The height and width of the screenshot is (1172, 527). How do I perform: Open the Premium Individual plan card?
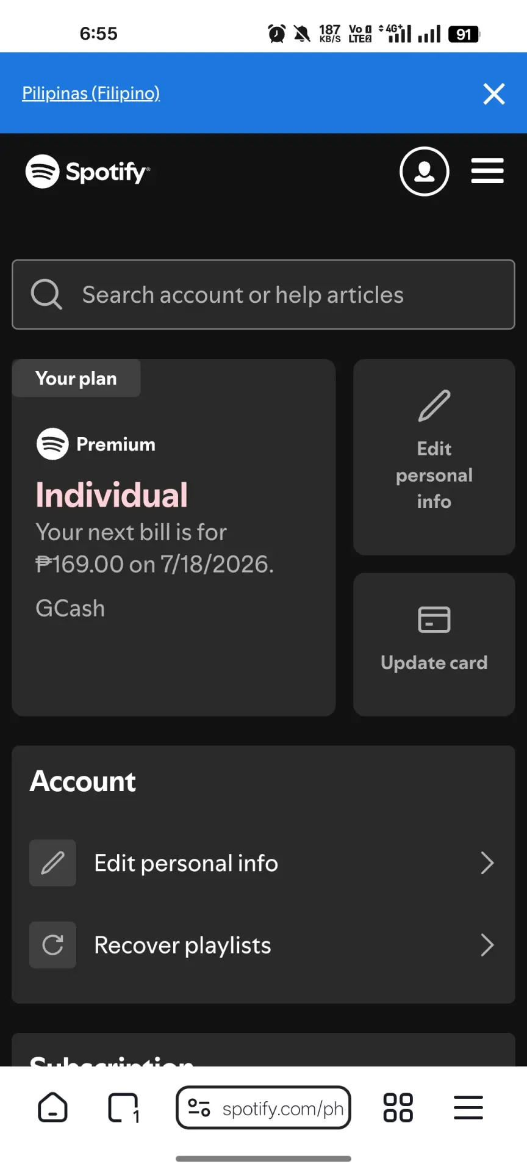pos(174,538)
